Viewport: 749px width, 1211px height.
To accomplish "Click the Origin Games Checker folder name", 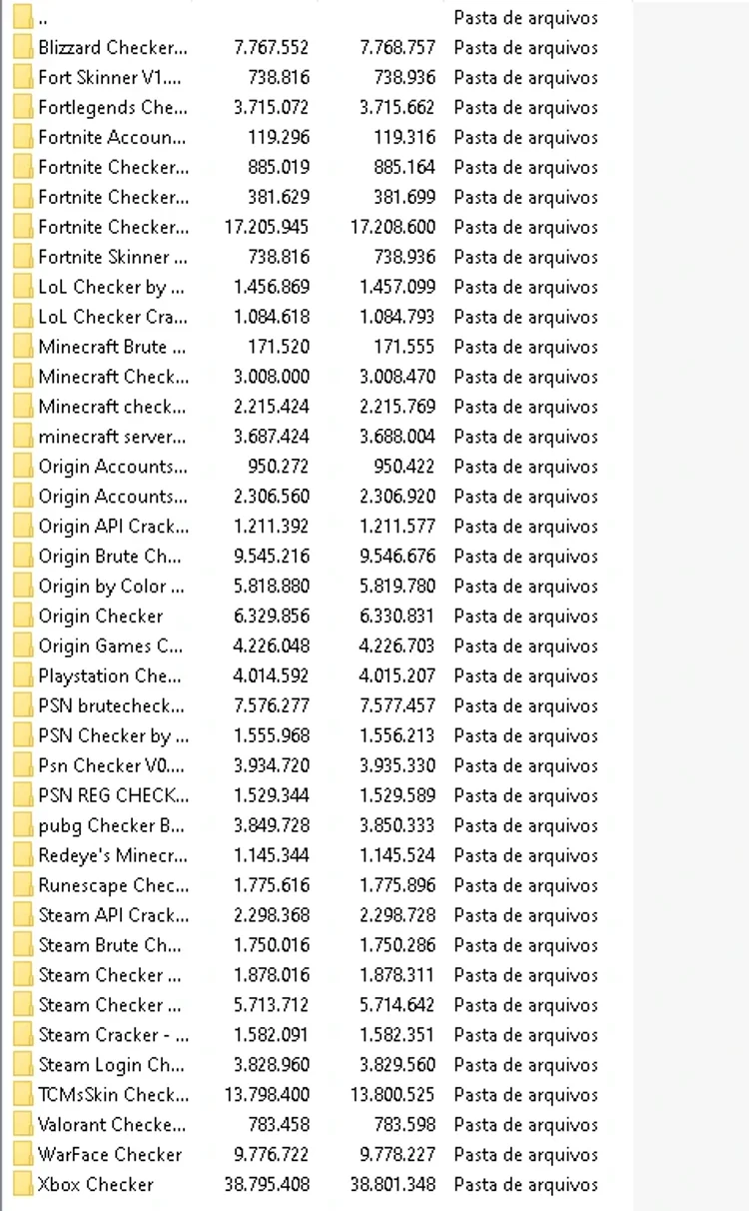I will pos(111,645).
